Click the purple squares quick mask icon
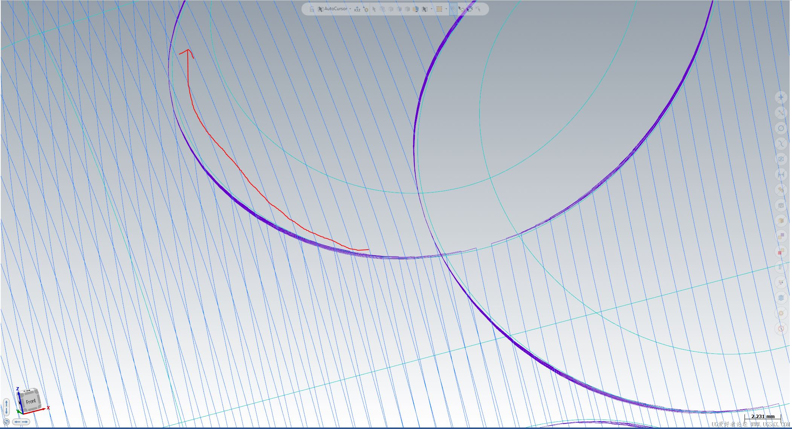The image size is (792, 429). click(x=781, y=236)
